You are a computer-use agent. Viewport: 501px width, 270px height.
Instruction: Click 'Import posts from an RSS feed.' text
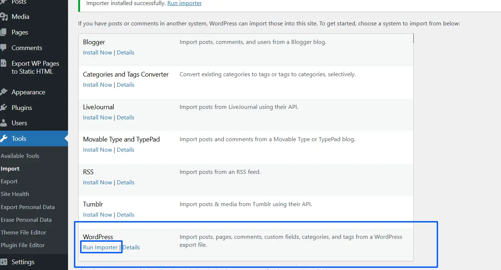pyautogui.click(x=220, y=172)
